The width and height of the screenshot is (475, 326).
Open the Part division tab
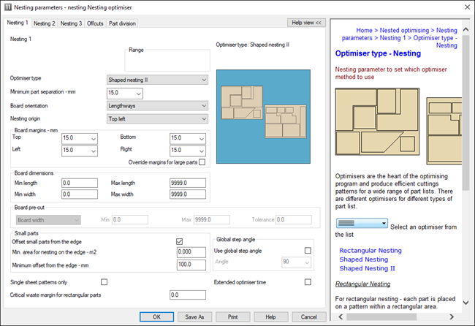point(121,23)
